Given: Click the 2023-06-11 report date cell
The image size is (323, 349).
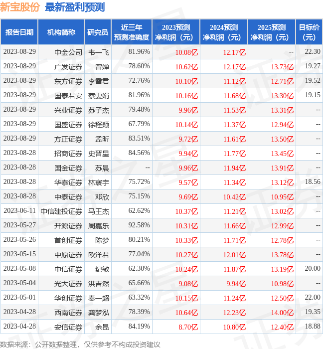Looking at the screenshot, I should pyautogui.click(x=19, y=211).
